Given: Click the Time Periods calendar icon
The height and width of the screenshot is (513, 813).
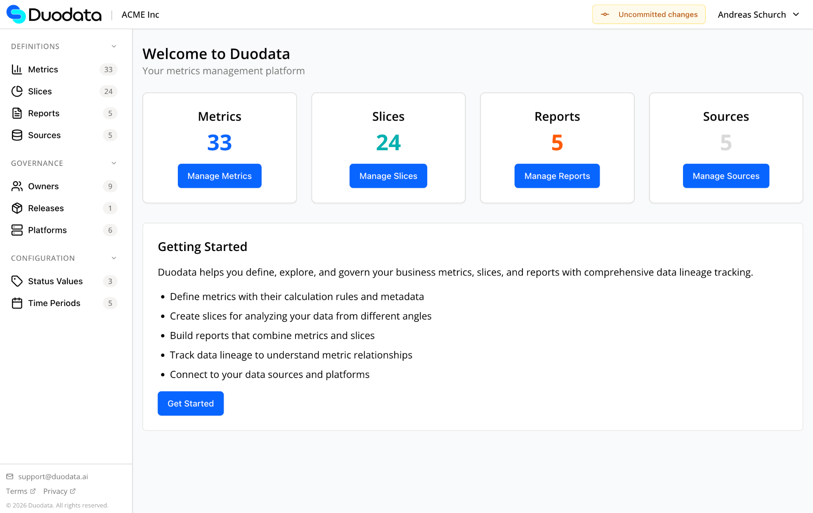Looking at the screenshot, I should tap(17, 303).
